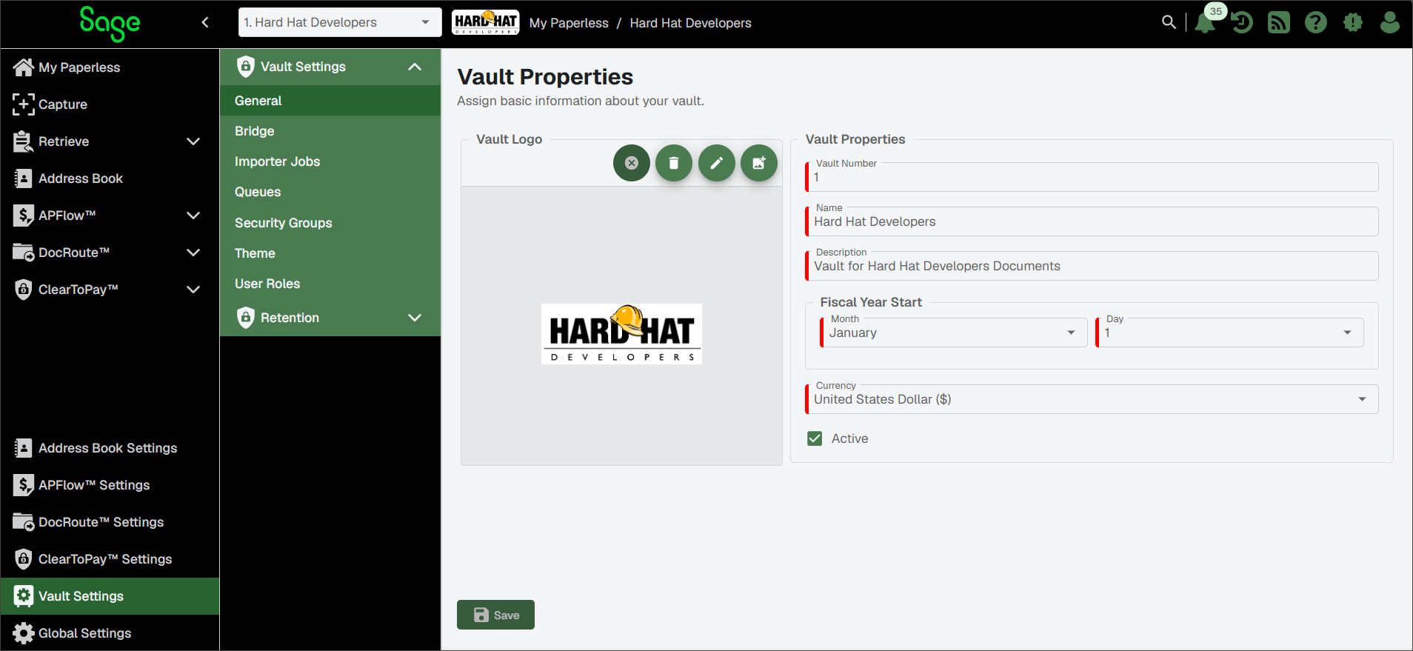This screenshot has width=1413, height=651.
Task: Click the Description field
Action: [1092, 266]
